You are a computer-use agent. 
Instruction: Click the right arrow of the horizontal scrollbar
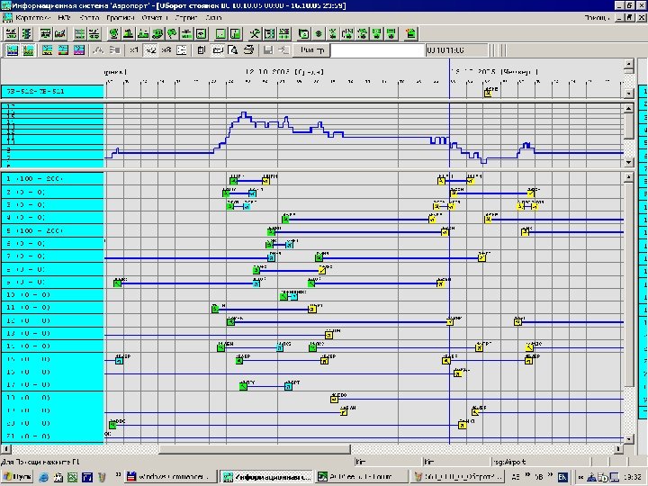618,449
